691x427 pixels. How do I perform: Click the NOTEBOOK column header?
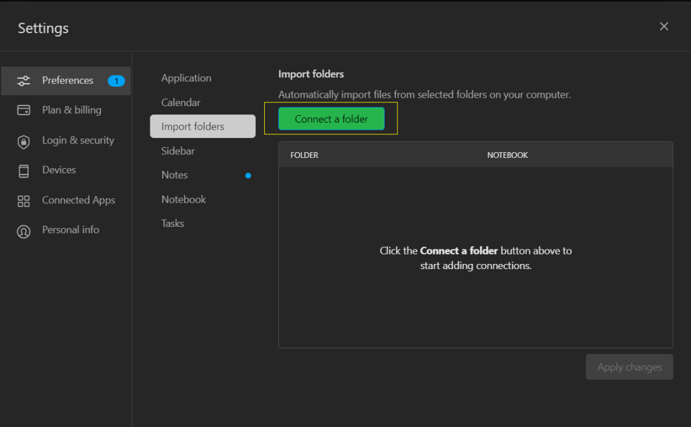point(507,155)
